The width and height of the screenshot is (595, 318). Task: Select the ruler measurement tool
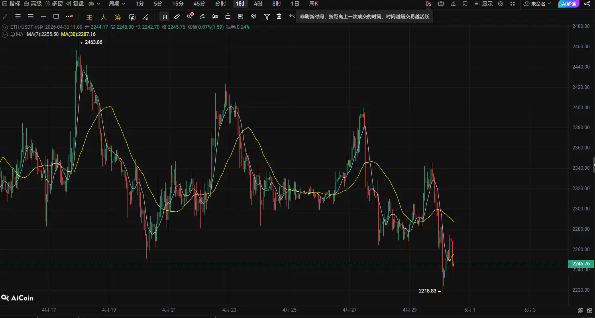click(x=177, y=16)
